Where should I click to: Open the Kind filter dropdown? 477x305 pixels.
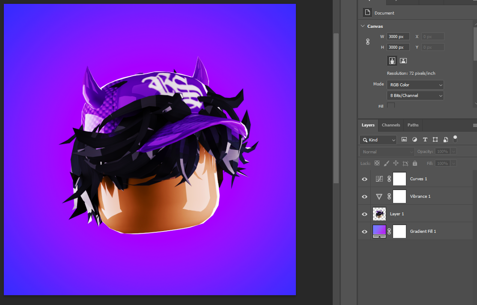(393, 140)
